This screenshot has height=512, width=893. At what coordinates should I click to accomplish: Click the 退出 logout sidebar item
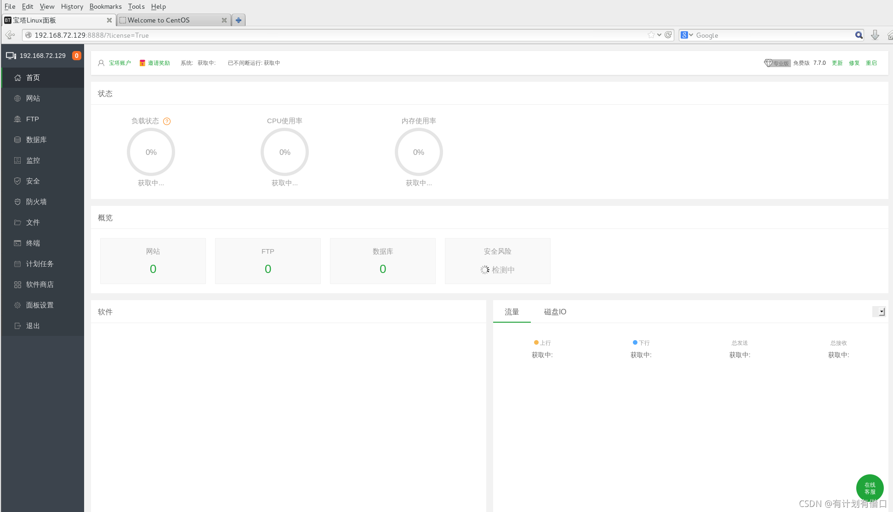coord(33,326)
